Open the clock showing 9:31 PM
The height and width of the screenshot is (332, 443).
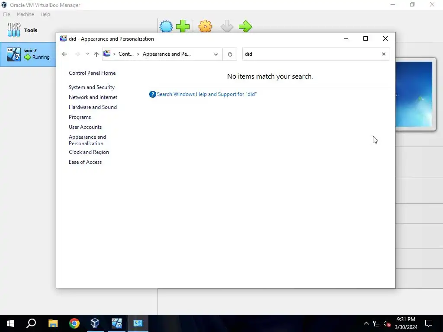click(406, 323)
